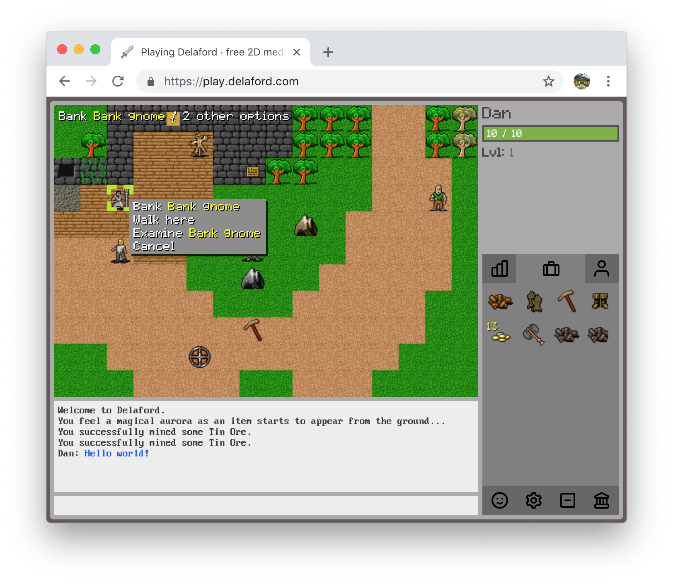Select the leather boots in inventory
Image resolution: width=673 pixels, height=584 pixels.
coord(600,301)
